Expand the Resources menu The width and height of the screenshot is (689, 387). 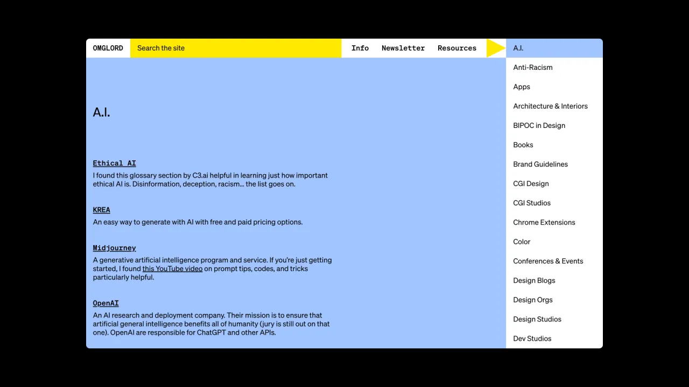click(x=457, y=48)
